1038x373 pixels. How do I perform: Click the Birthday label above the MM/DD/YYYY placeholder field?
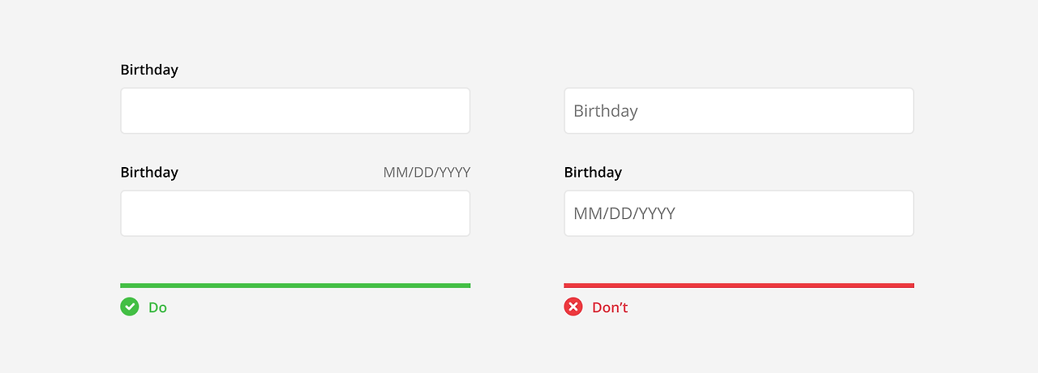click(x=593, y=173)
